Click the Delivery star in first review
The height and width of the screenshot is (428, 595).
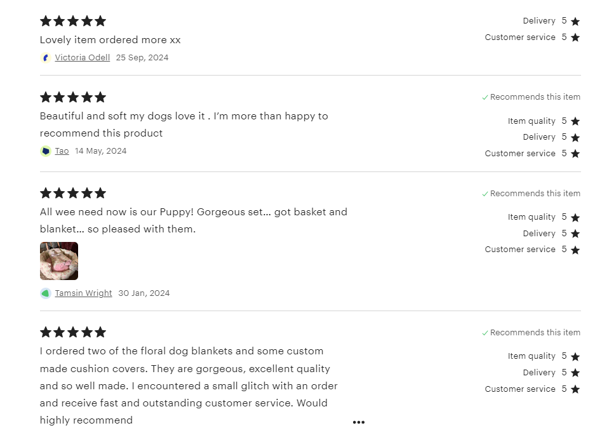pyautogui.click(x=575, y=22)
